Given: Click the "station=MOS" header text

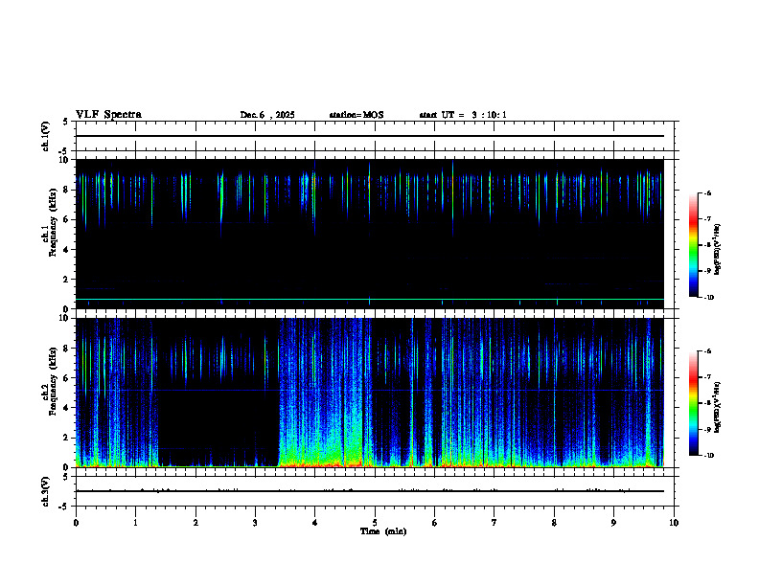Looking at the screenshot, I should click(x=356, y=115).
